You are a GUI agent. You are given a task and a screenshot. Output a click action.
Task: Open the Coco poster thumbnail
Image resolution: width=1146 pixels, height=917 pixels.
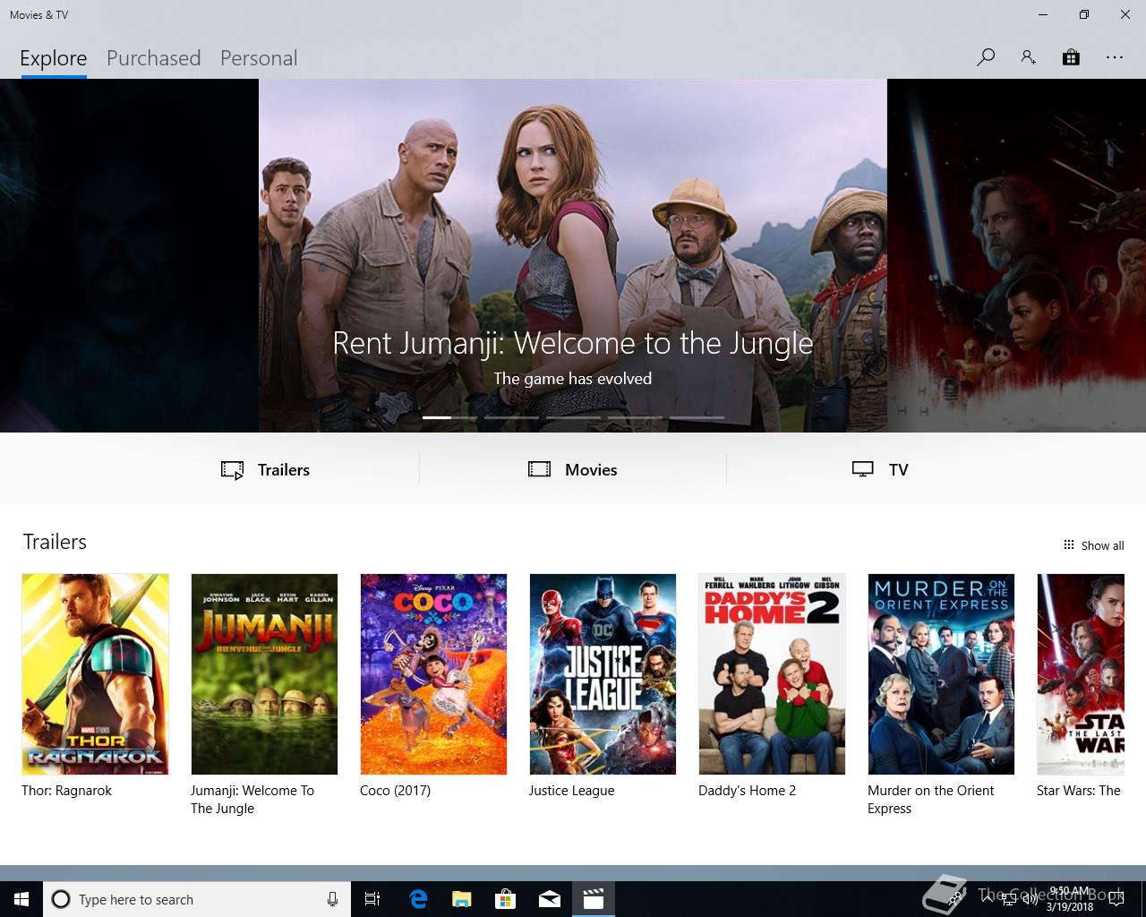pyautogui.click(x=433, y=674)
